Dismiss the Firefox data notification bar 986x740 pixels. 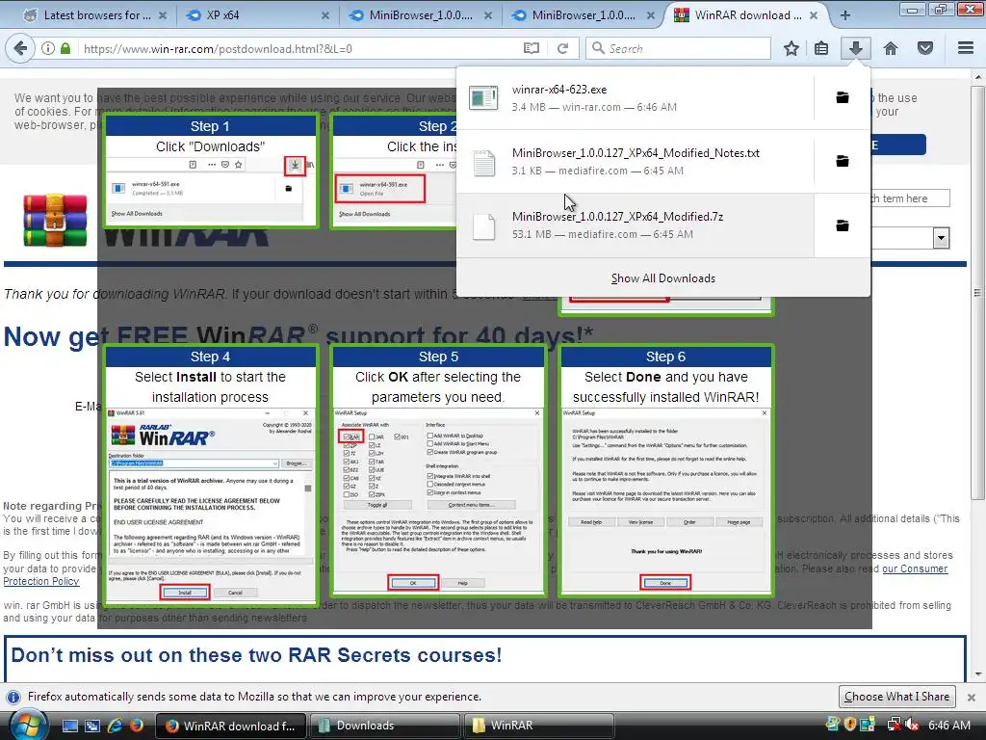point(971,698)
